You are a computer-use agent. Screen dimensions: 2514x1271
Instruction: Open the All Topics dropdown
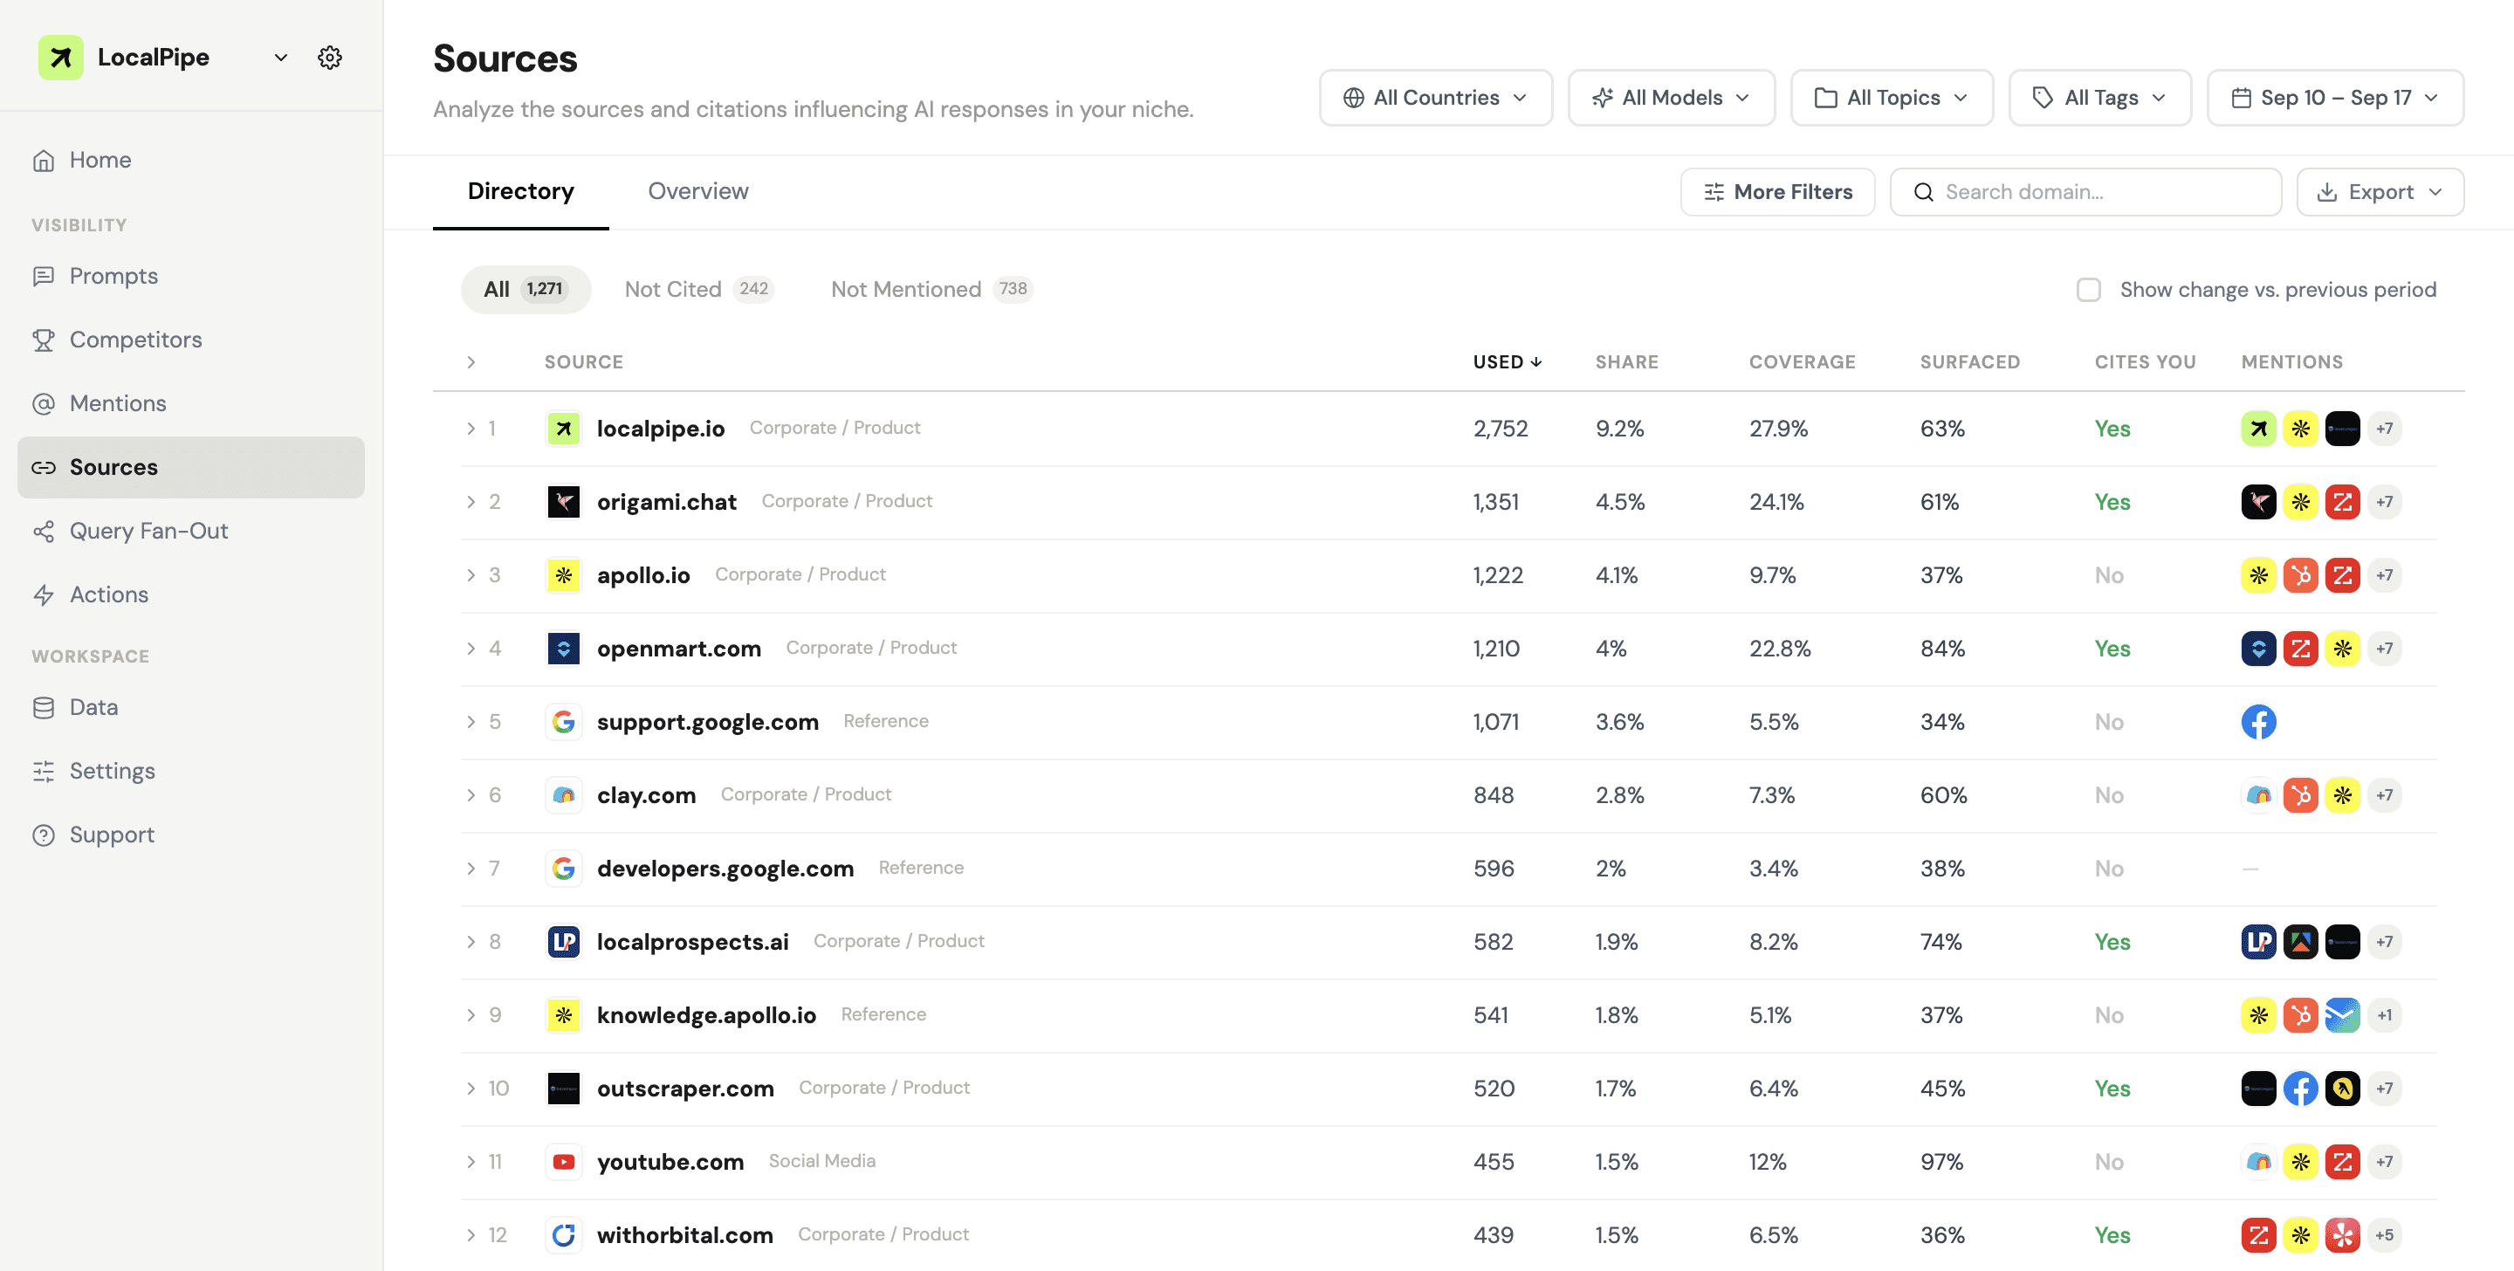click(x=1892, y=98)
